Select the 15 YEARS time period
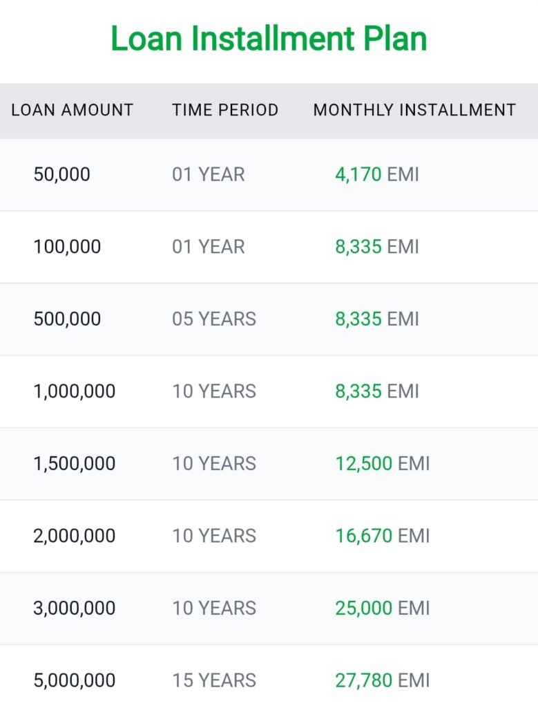Viewport: 538px width, 708px height. (214, 680)
